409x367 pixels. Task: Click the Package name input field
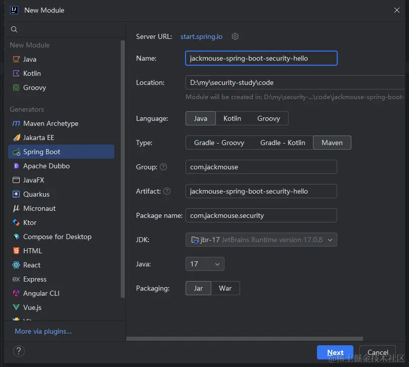point(261,215)
